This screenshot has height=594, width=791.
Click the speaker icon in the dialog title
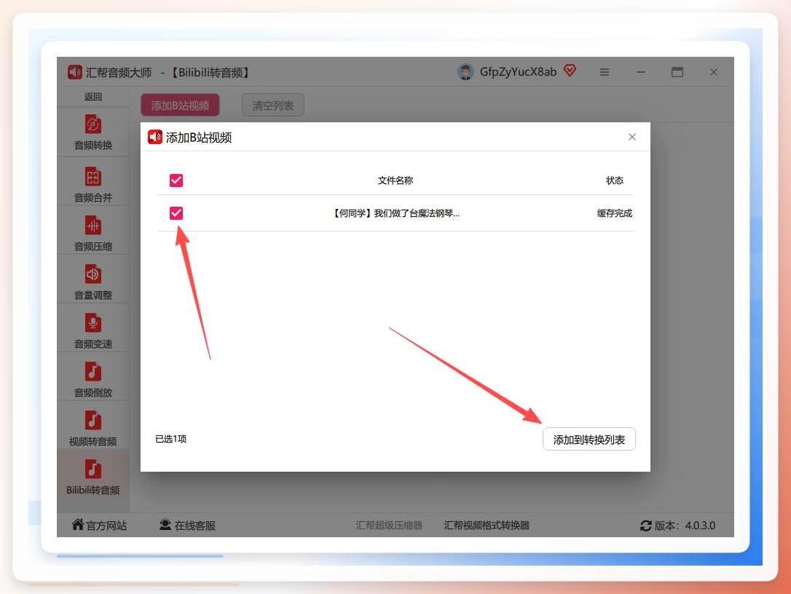(155, 137)
